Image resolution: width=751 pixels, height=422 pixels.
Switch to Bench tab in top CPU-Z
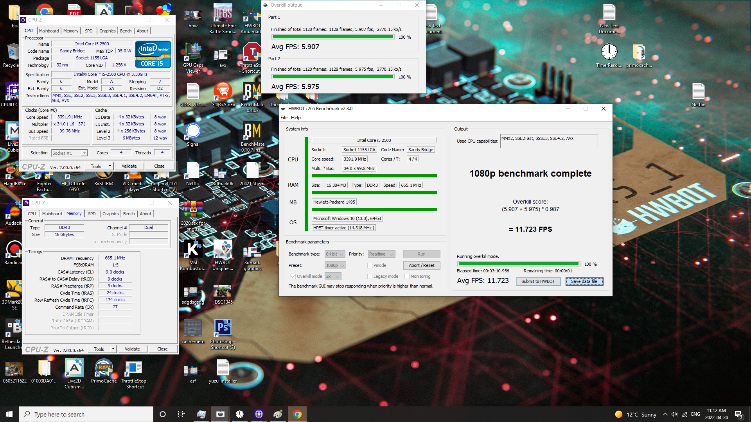pyautogui.click(x=126, y=31)
